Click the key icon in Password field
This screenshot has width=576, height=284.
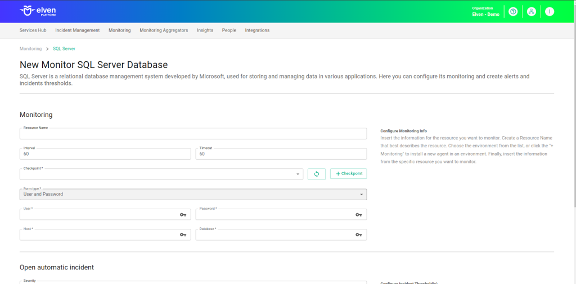pos(359,215)
